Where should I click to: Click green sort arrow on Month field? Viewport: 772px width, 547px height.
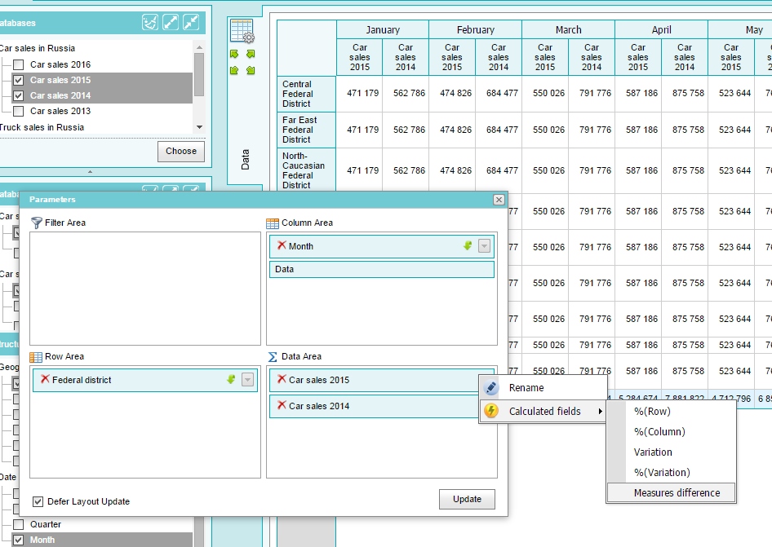click(x=468, y=245)
